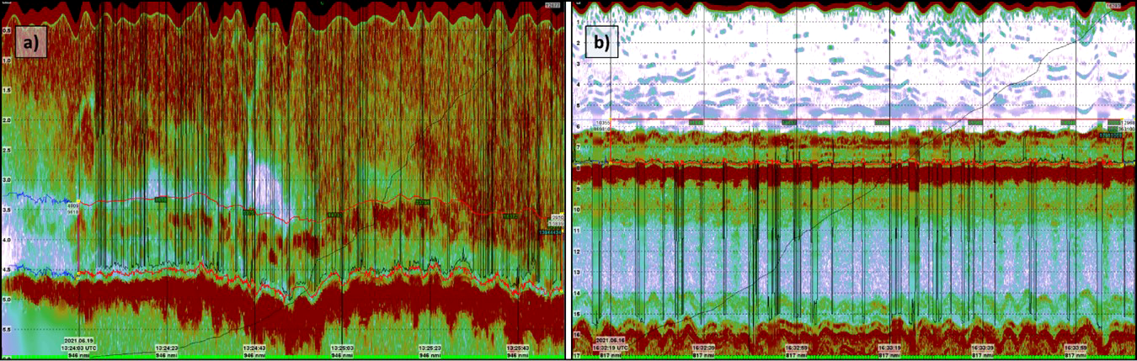Select the 16:32:39 time marker
This screenshot has height=361, width=1137.
tap(704, 346)
